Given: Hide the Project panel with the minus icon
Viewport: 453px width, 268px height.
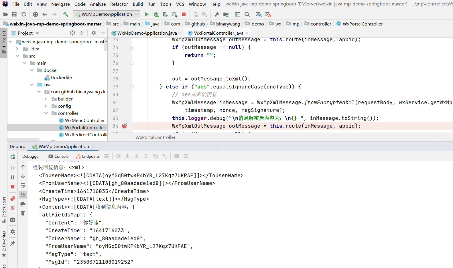Looking at the screenshot, I should click(x=103, y=33).
